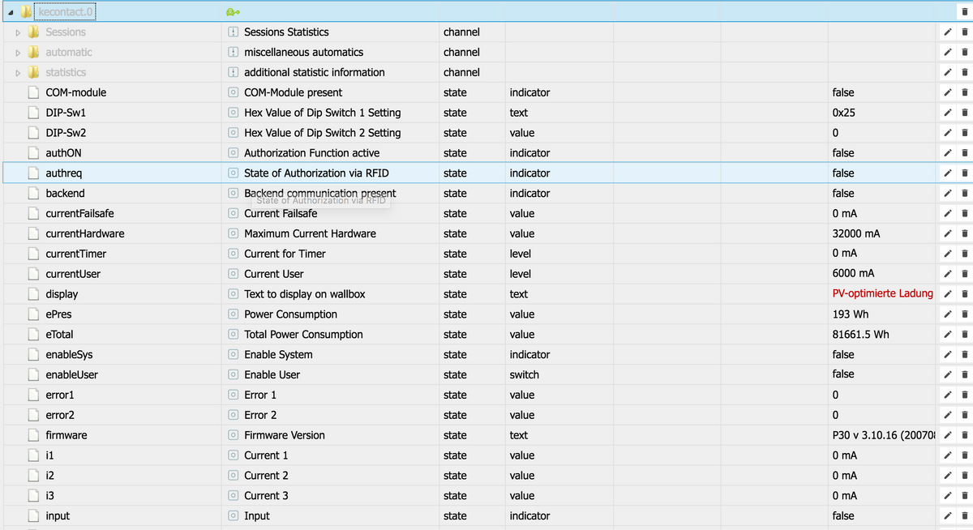The width and height of the screenshot is (973, 530).
Task: Edit the display state object
Action: pos(946,294)
